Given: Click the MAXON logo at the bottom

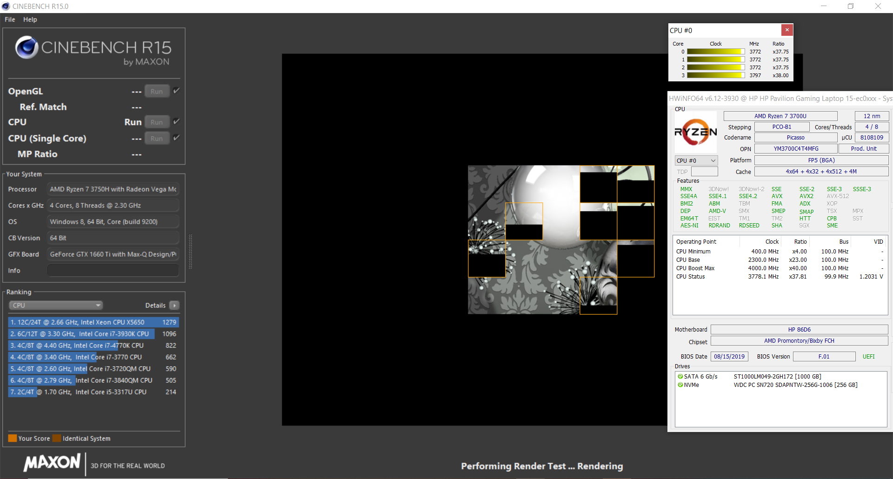Looking at the screenshot, I should [52, 463].
